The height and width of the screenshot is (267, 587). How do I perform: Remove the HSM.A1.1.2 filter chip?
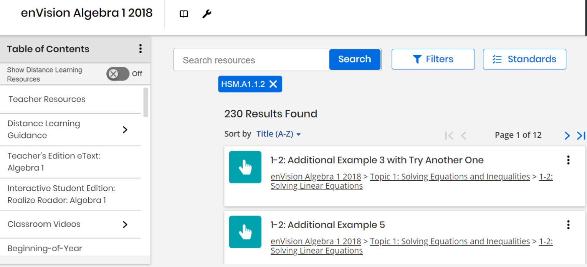click(273, 84)
